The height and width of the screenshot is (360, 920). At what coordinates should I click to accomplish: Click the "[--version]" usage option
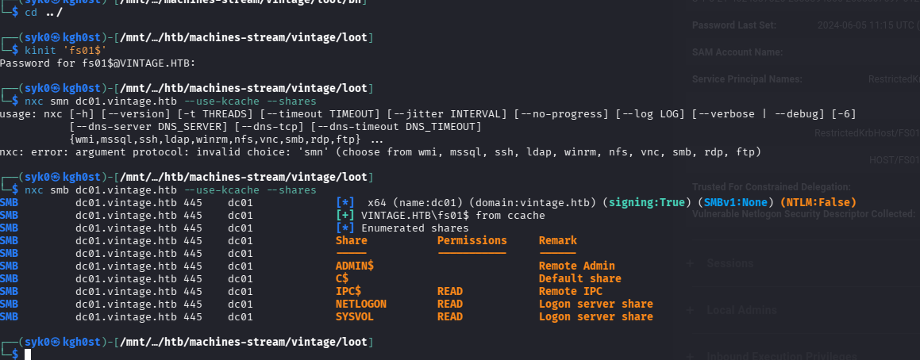click(127, 113)
